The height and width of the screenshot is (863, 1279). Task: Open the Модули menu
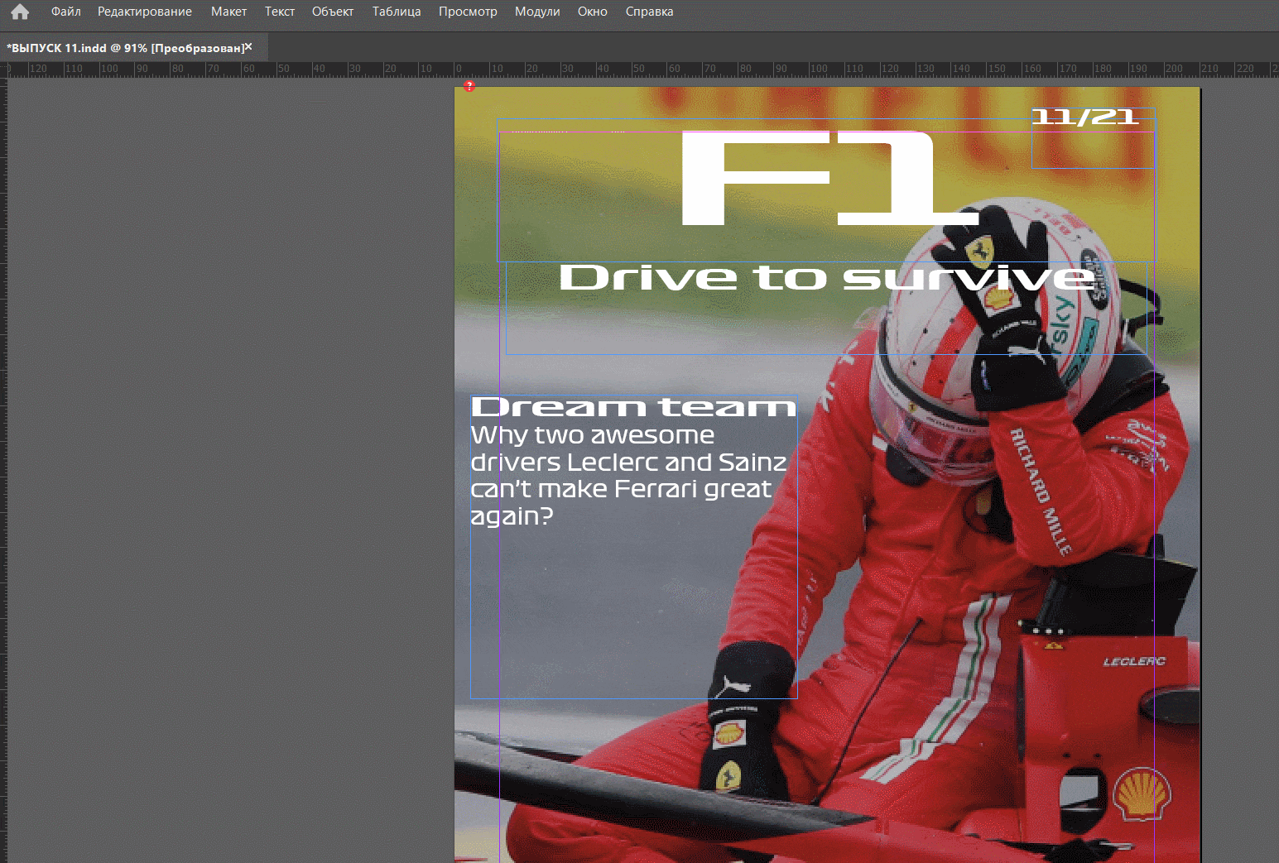(x=537, y=12)
